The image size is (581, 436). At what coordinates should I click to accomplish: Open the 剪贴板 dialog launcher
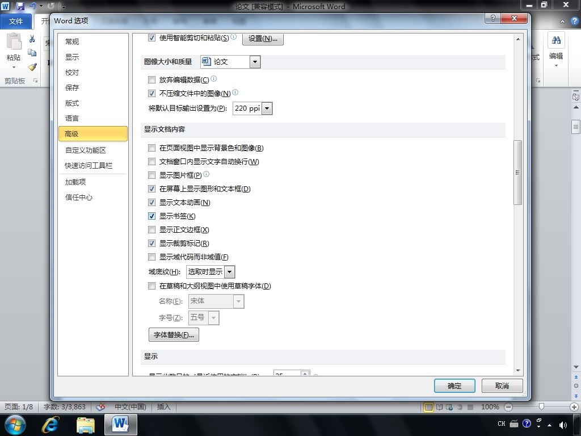(x=36, y=80)
